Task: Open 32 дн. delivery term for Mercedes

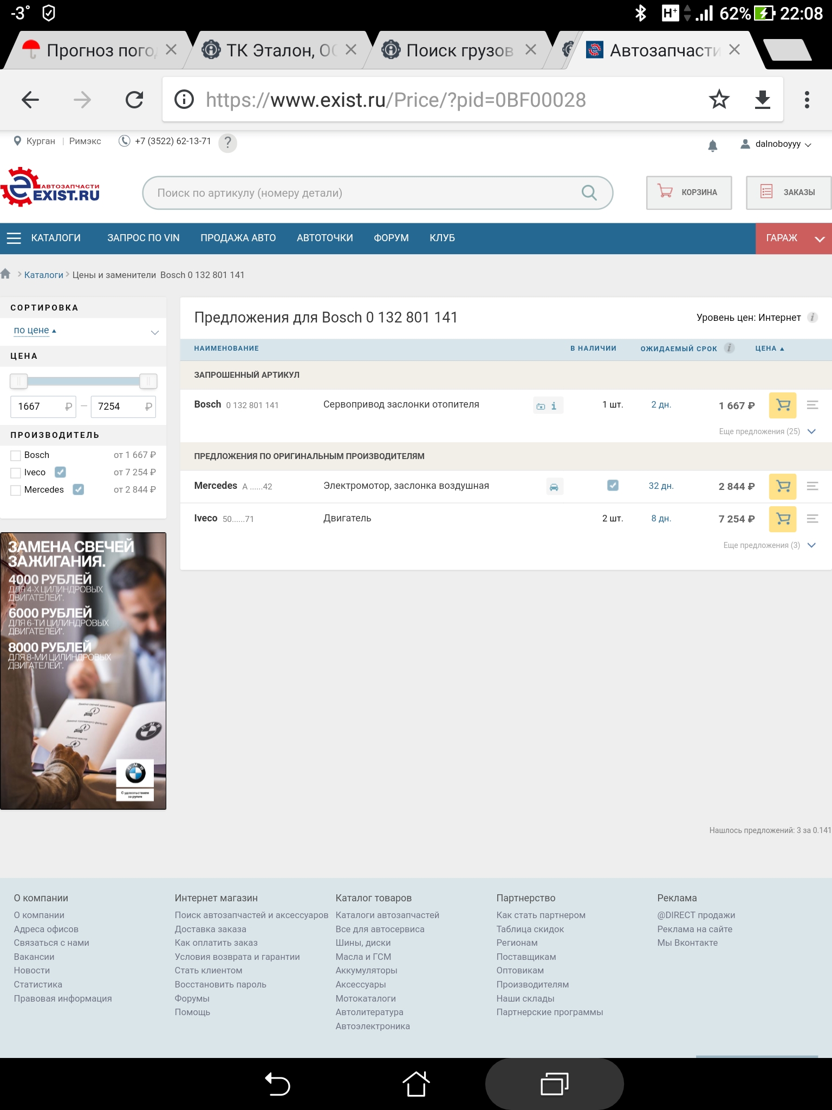Action: tap(661, 486)
